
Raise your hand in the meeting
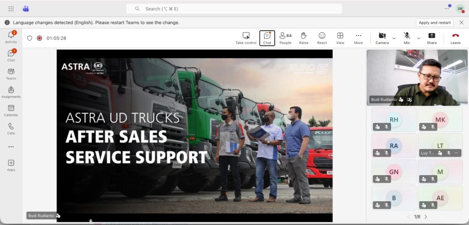(304, 38)
